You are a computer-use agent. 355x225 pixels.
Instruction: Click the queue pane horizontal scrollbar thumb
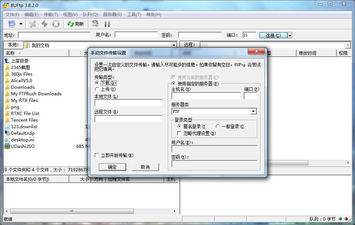(72, 211)
